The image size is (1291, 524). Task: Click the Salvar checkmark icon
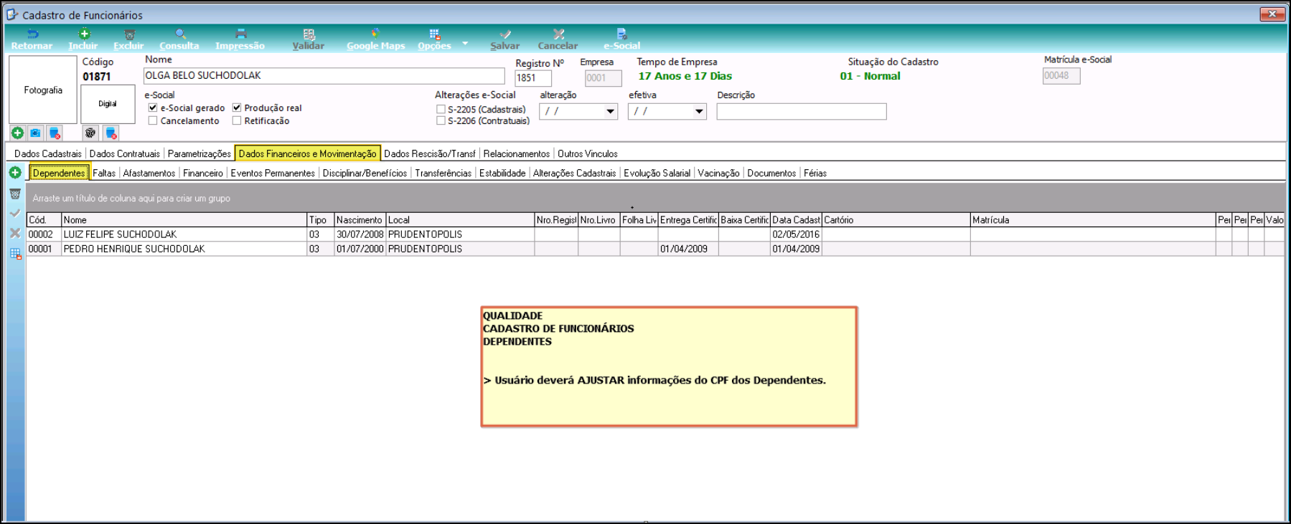[505, 34]
